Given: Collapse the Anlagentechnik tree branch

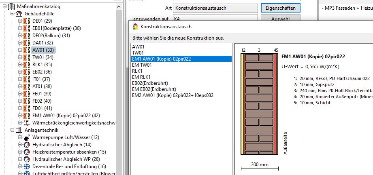Looking at the screenshot, I should tap(12, 130).
